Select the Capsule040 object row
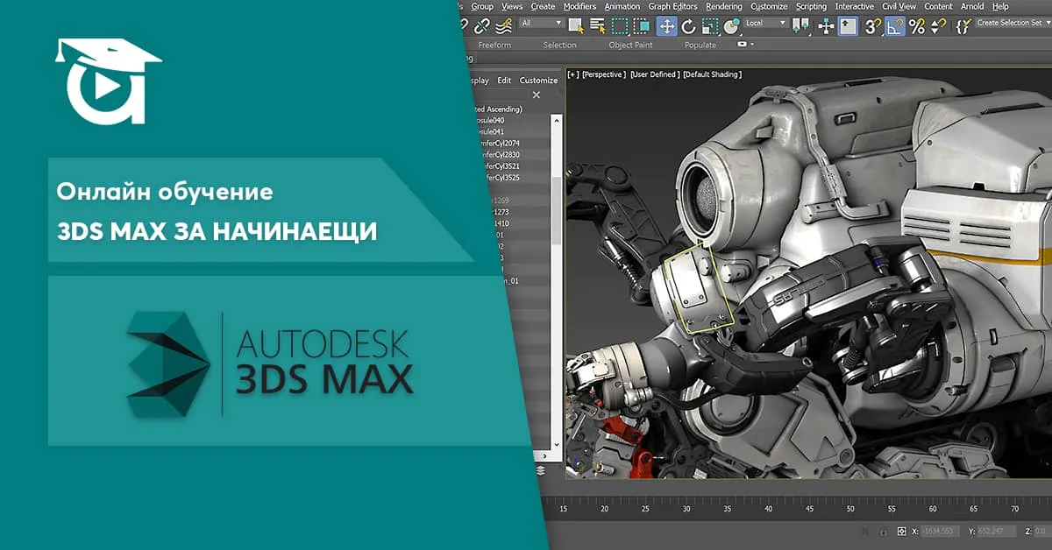Image resolution: width=1052 pixels, height=550 pixels. pyautogui.click(x=512, y=121)
